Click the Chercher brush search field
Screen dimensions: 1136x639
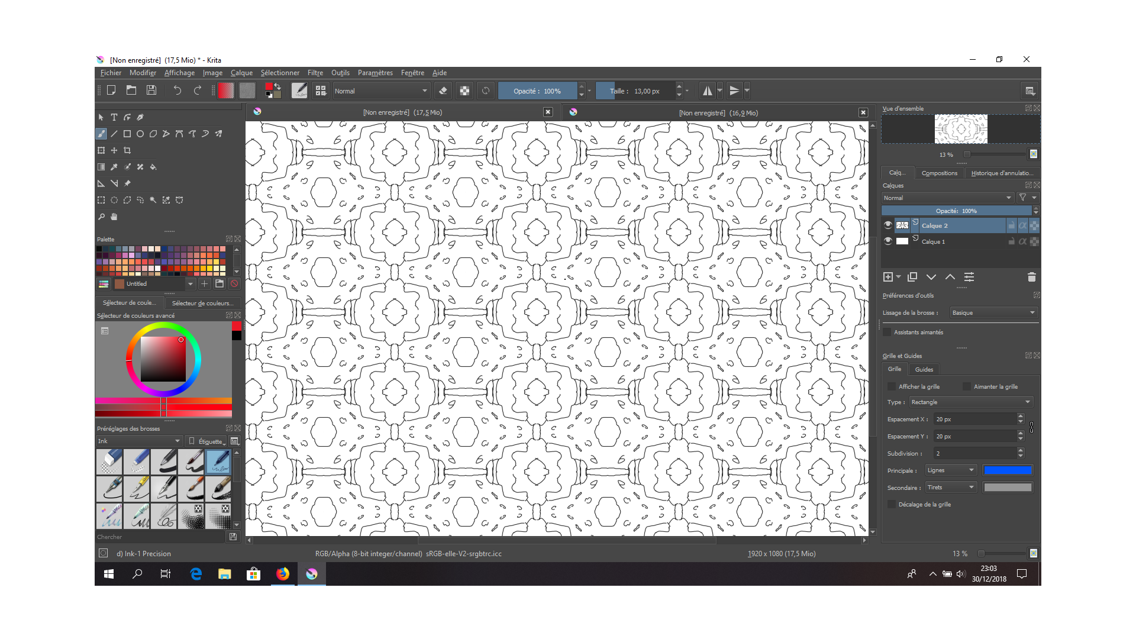[161, 537]
